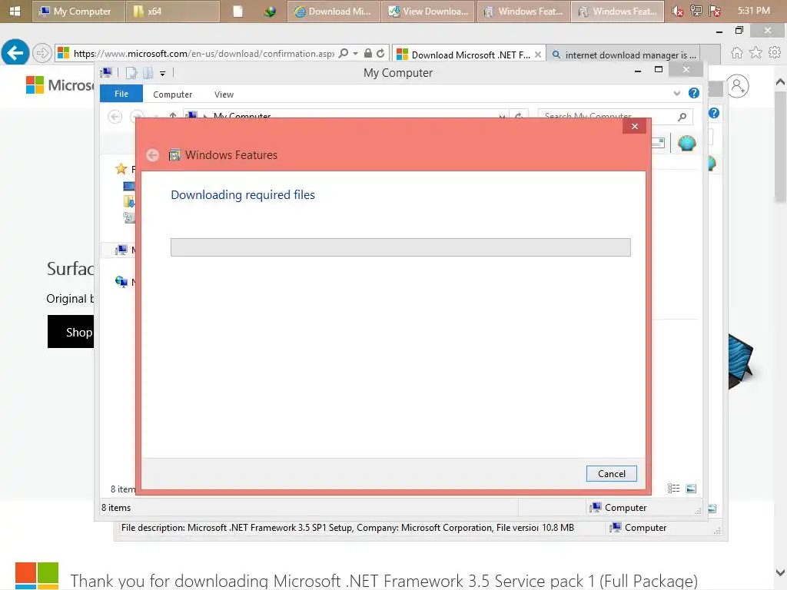Click the search magnifier in My Computer
787x590 pixels.
(x=682, y=117)
